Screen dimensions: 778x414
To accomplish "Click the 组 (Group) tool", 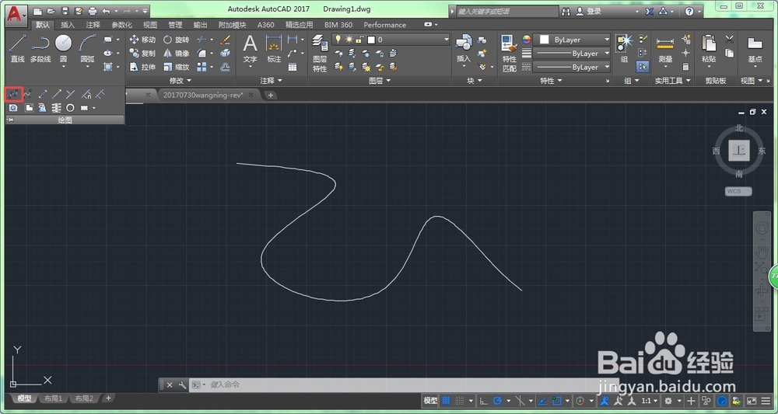I will point(624,48).
